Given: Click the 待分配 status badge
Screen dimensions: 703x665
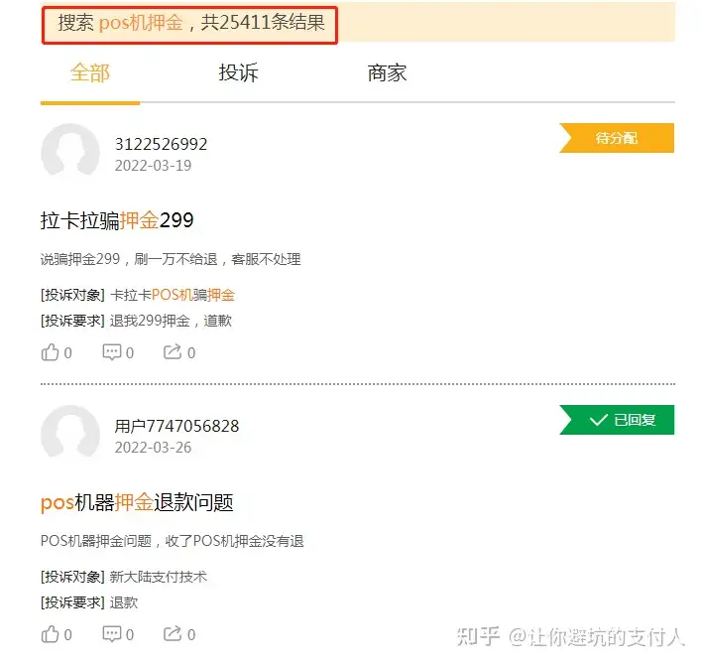Looking at the screenshot, I should 617,138.
